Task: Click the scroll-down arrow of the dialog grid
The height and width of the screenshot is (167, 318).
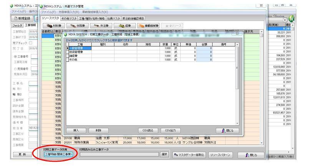Action: click(237, 123)
